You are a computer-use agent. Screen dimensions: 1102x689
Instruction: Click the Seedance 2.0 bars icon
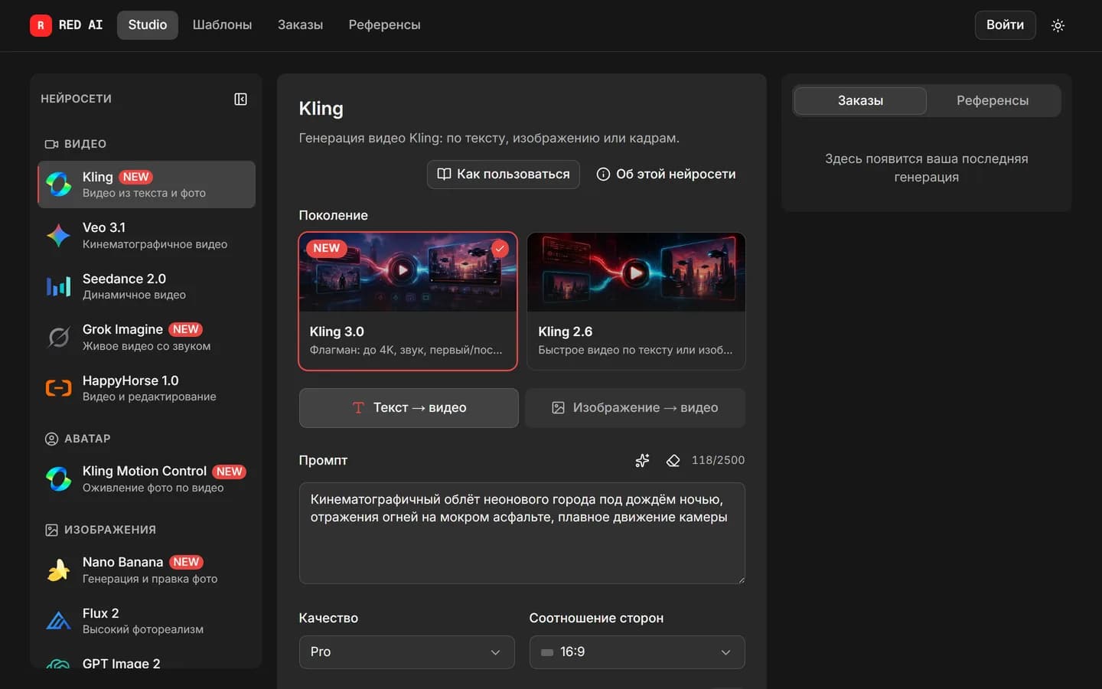point(59,286)
